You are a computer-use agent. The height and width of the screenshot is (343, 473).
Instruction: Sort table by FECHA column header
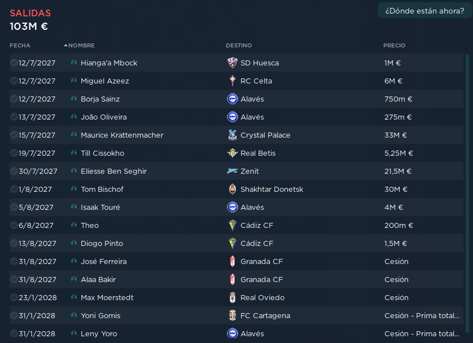point(20,46)
